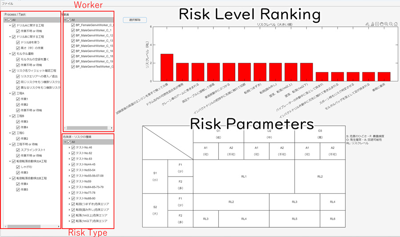
Task: Uncheck All in the worker (作業員) panel
Action: pyautogui.click(x=68, y=20)
